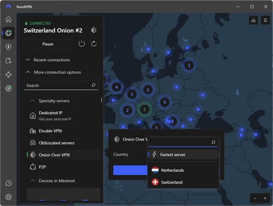This screenshot has width=273, height=206.
Task: Pause the VPN connection
Action: coord(48,44)
